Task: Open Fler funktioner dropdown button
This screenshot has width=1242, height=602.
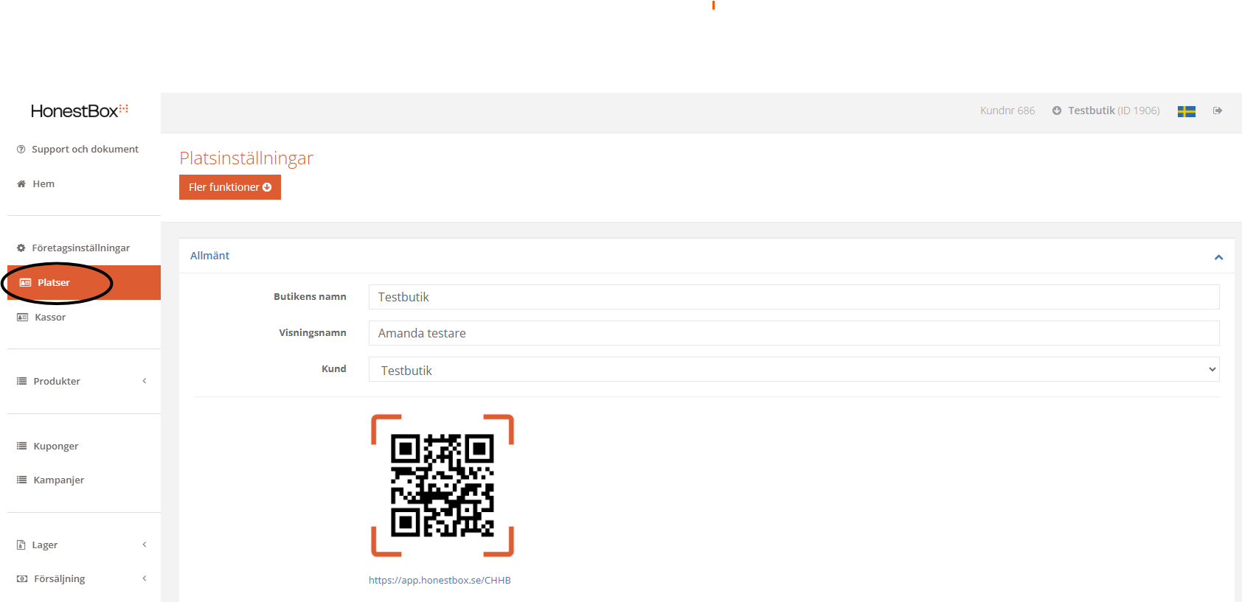Action: [229, 187]
